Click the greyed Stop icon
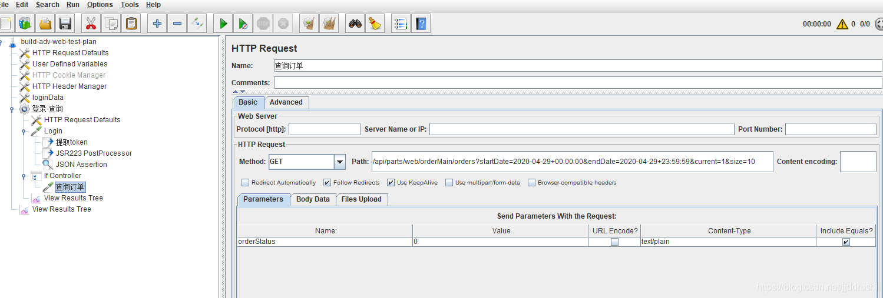Viewport: 883px width, 298px height. click(263, 24)
